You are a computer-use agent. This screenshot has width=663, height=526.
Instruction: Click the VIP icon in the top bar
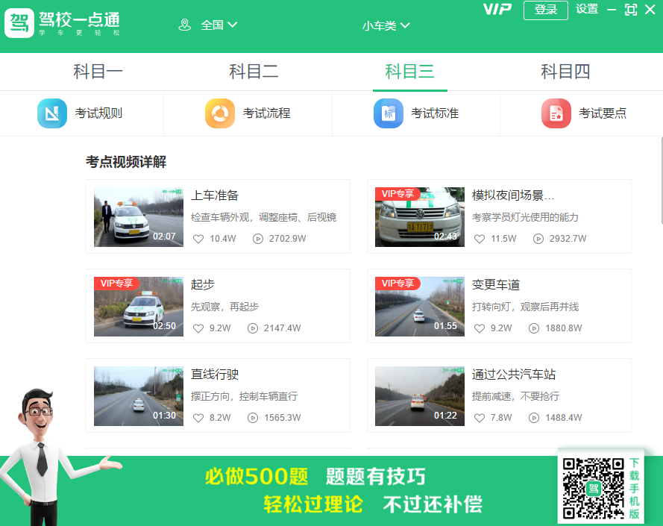[497, 10]
